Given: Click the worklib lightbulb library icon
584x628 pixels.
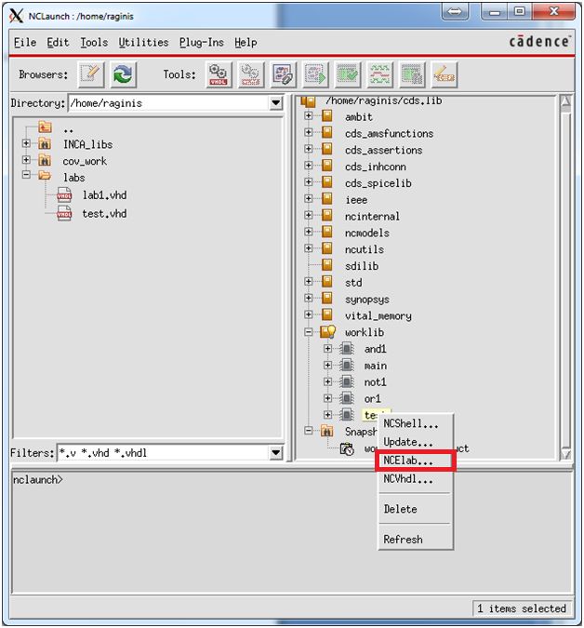Looking at the screenshot, I should [328, 332].
